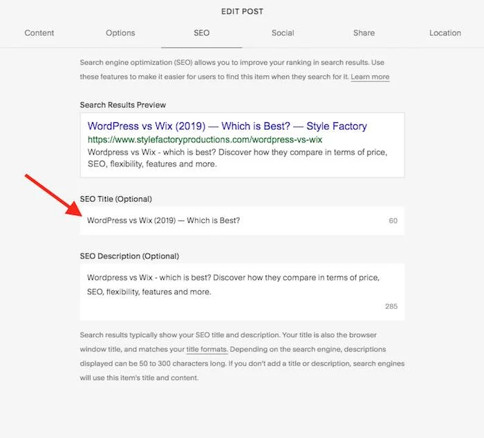Click the preview description snippet text
The height and width of the screenshot is (438, 484).
237,158
